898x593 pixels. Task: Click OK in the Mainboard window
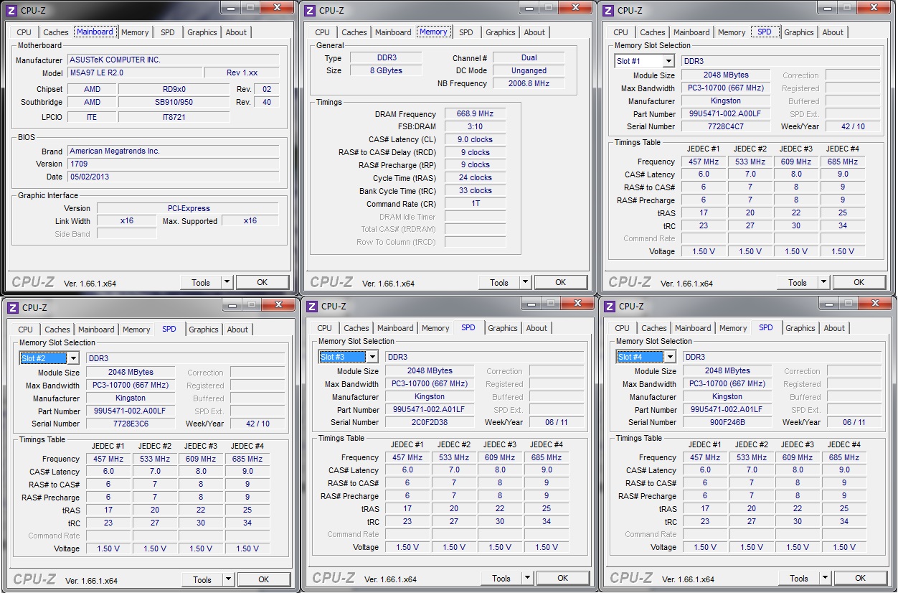click(263, 282)
